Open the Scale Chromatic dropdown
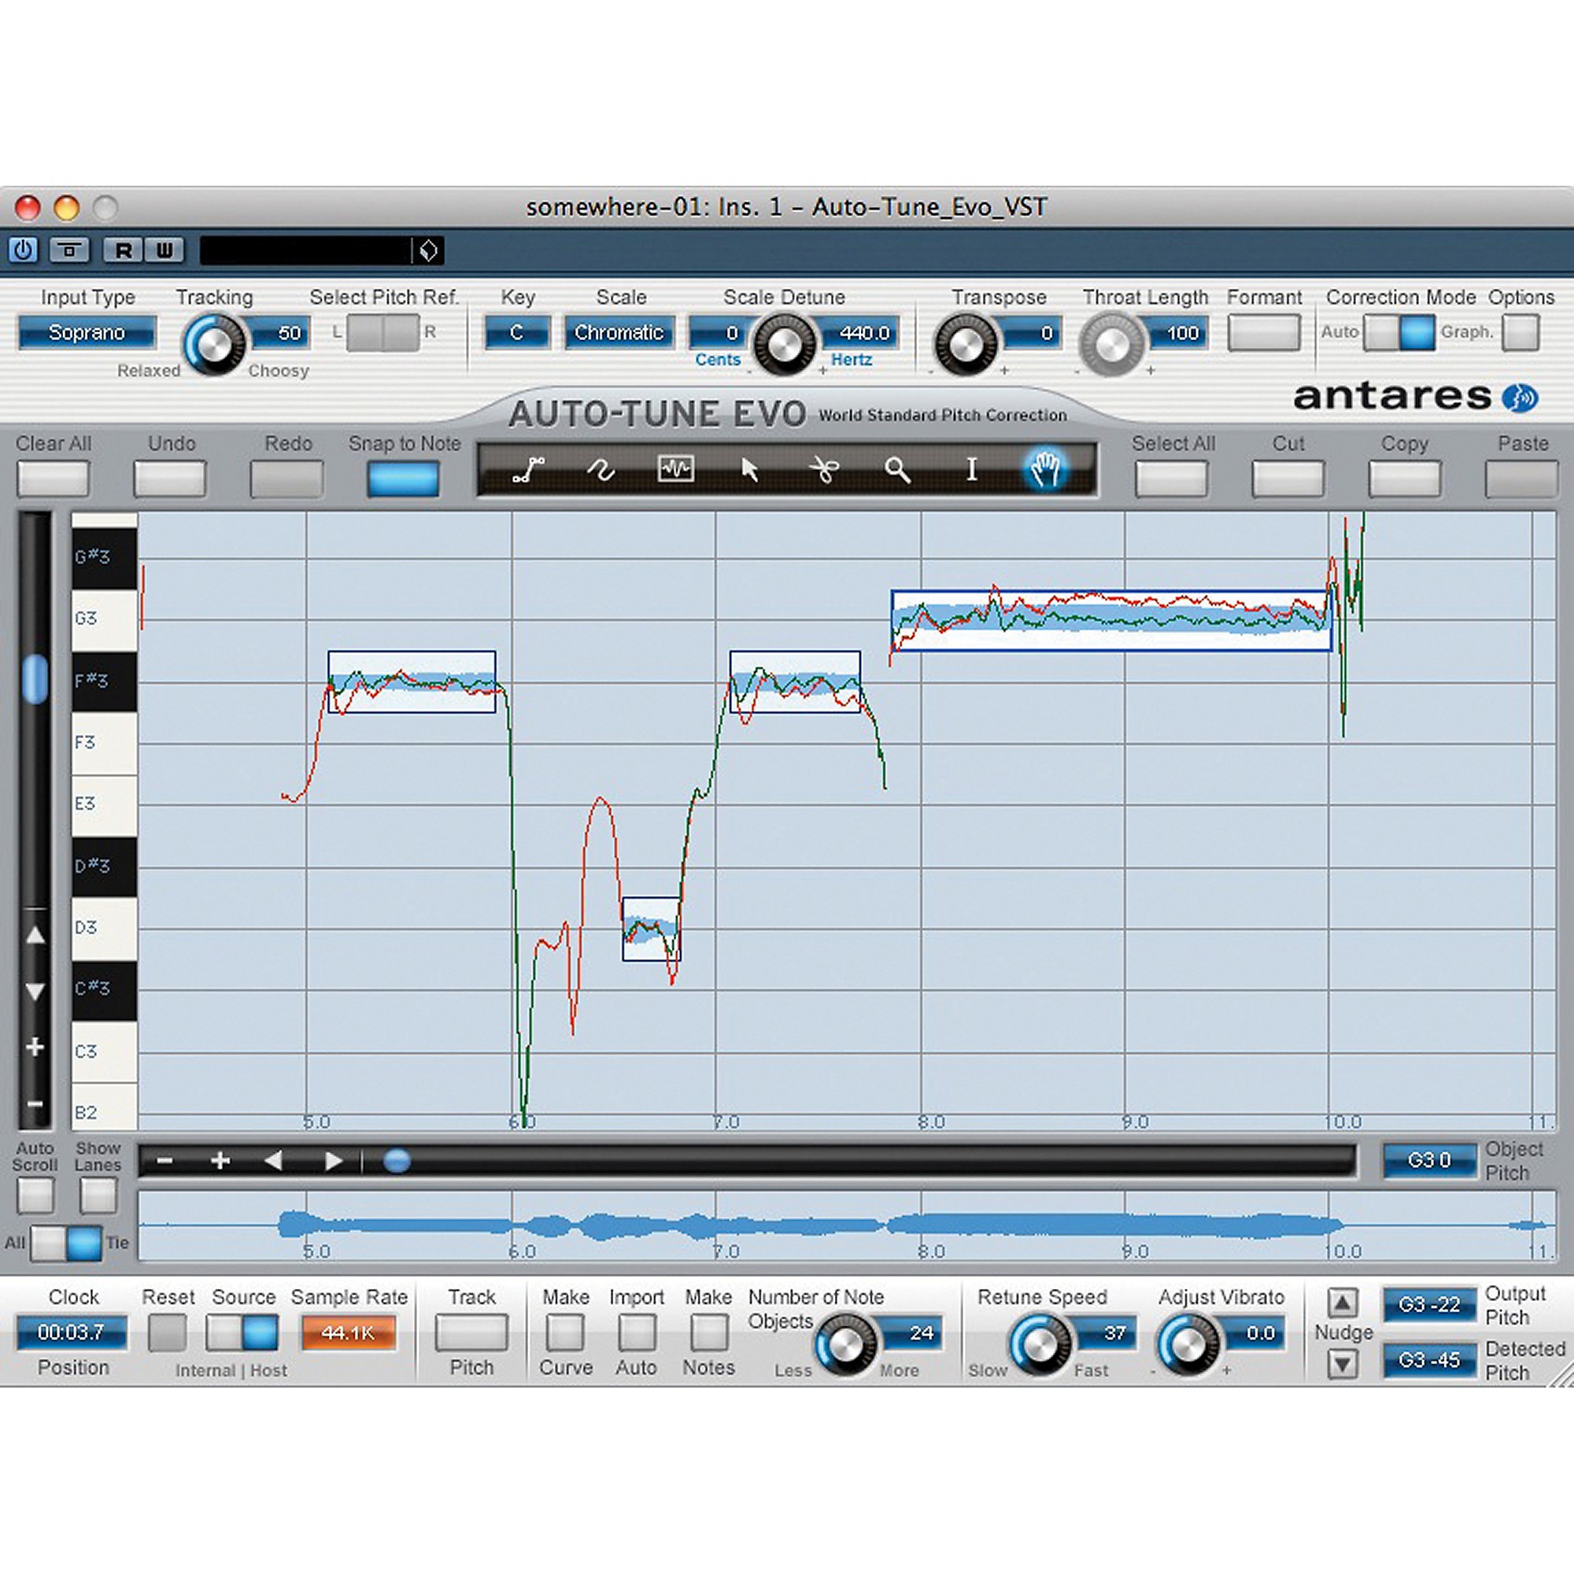The image size is (1574, 1574). [619, 332]
